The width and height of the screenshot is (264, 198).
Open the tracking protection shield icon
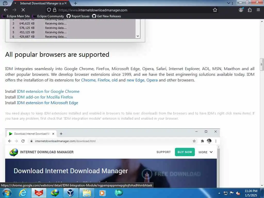[x=49, y=10]
